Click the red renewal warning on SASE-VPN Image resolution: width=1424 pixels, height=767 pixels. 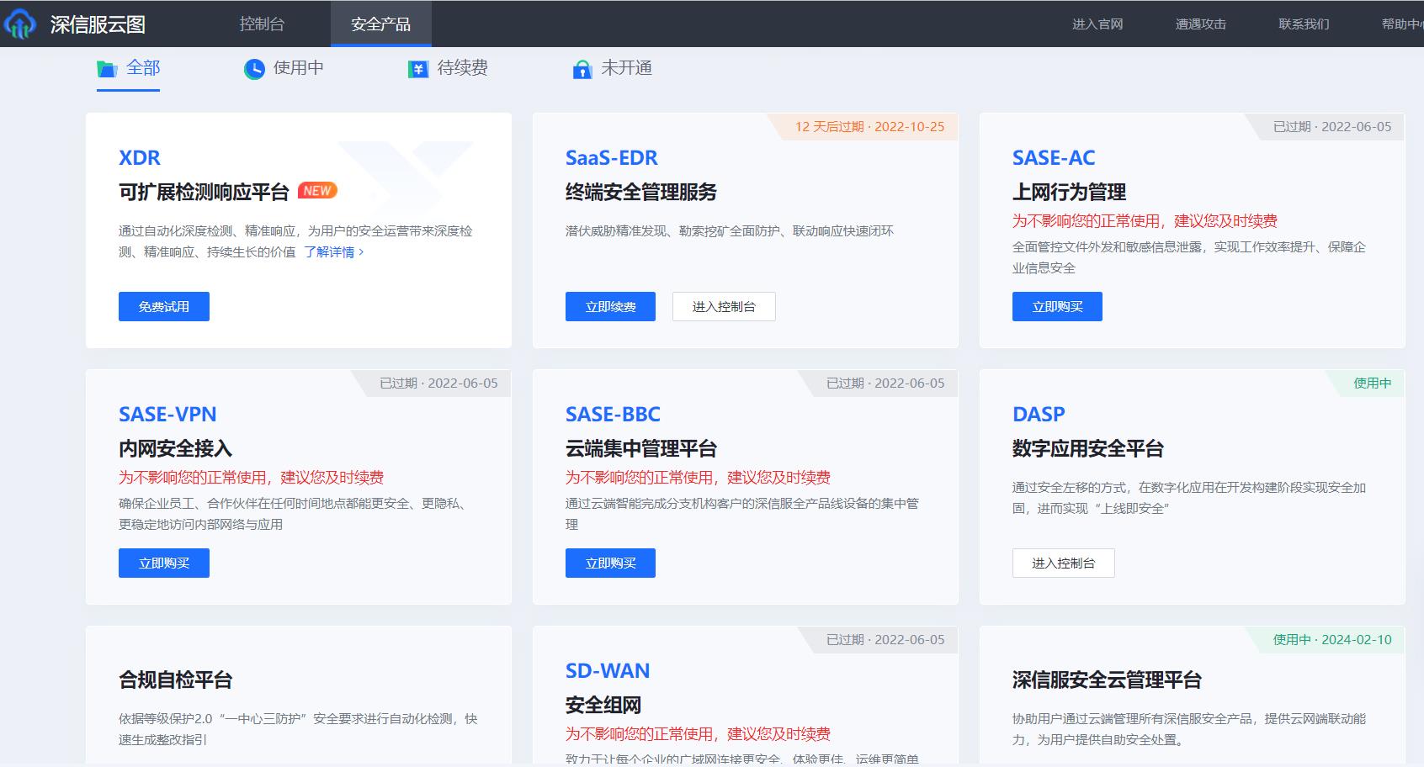point(251,478)
